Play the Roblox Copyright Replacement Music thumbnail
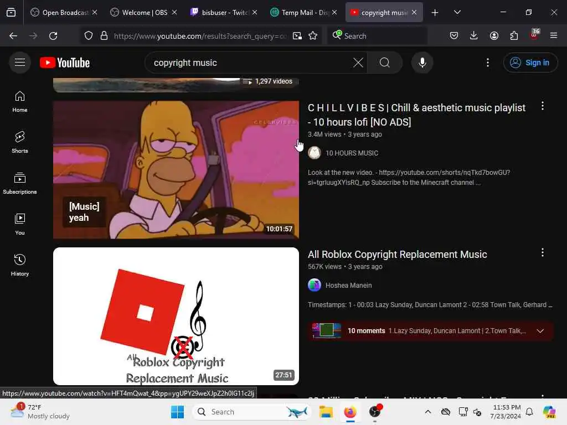 coord(176,316)
